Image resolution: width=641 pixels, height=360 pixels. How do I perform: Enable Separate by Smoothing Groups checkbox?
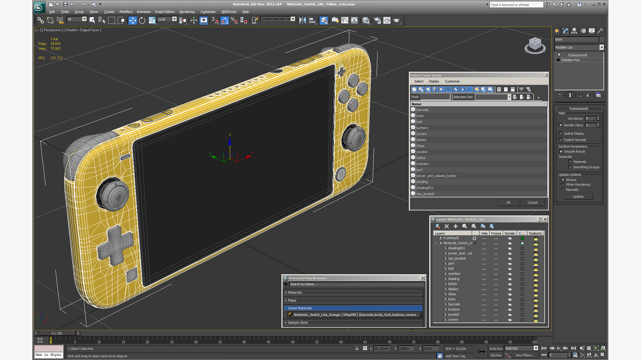pyautogui.click(x=570, y=167)
